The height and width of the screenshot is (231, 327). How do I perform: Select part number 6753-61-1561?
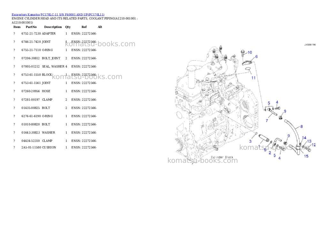(31, 83)
